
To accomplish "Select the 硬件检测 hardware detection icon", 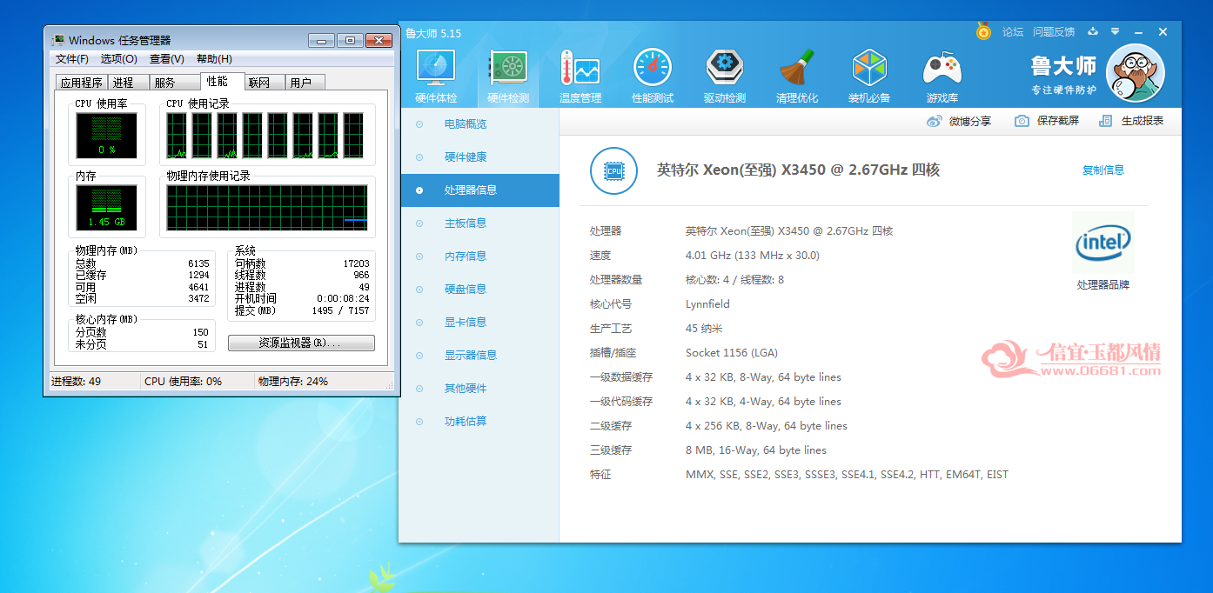I will tap(508, 77).
